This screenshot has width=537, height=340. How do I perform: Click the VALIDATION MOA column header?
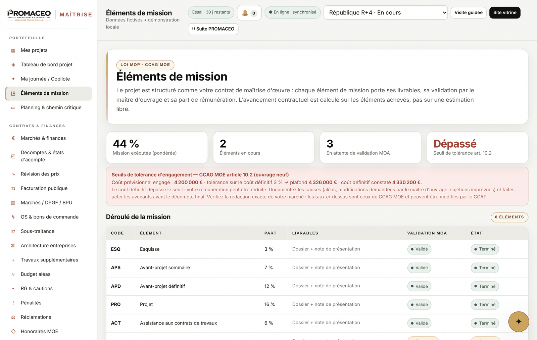coord(427,233)
